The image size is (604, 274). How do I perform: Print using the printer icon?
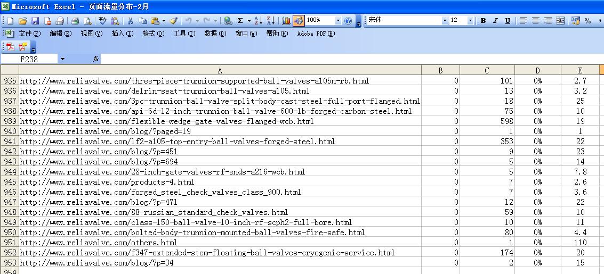pyautogui.click(x=60, y=21)
